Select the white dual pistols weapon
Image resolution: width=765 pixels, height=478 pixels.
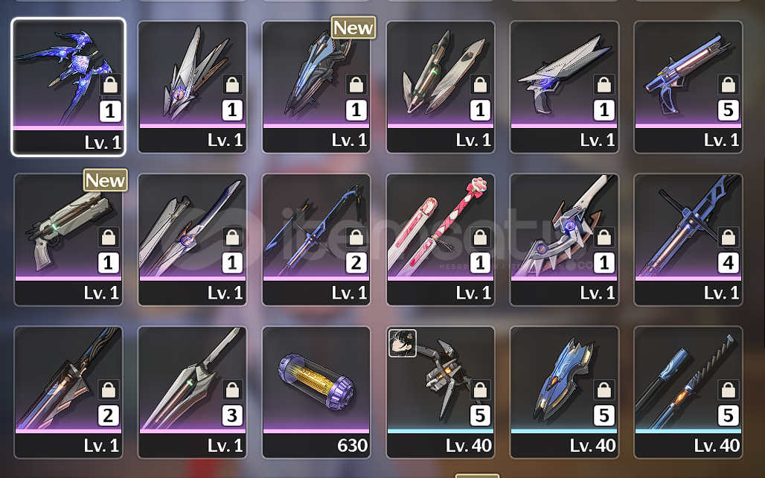441,87
